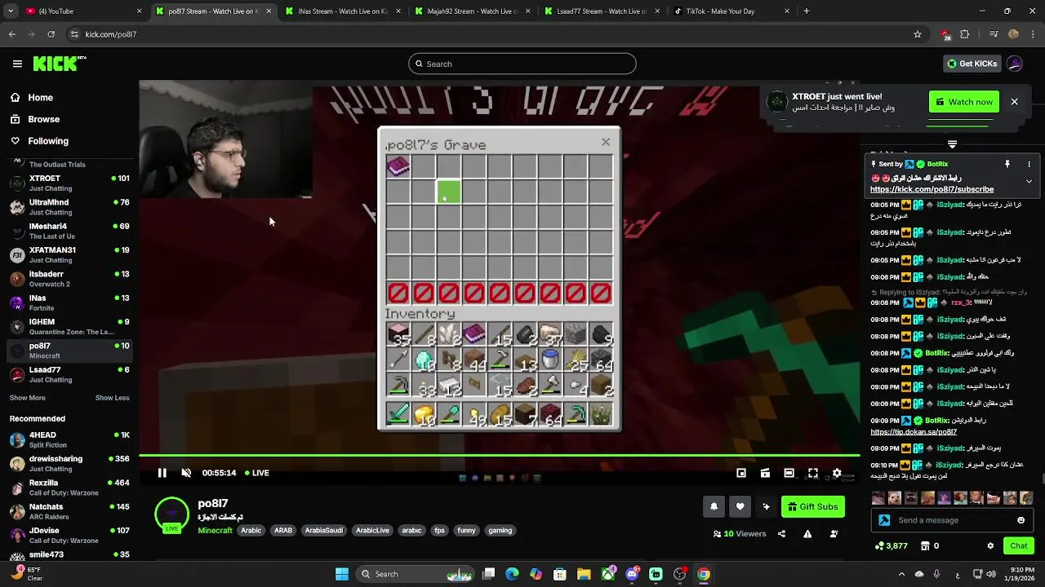Share the stream
The image size is (1045, 587).
[x=781, y=534]
